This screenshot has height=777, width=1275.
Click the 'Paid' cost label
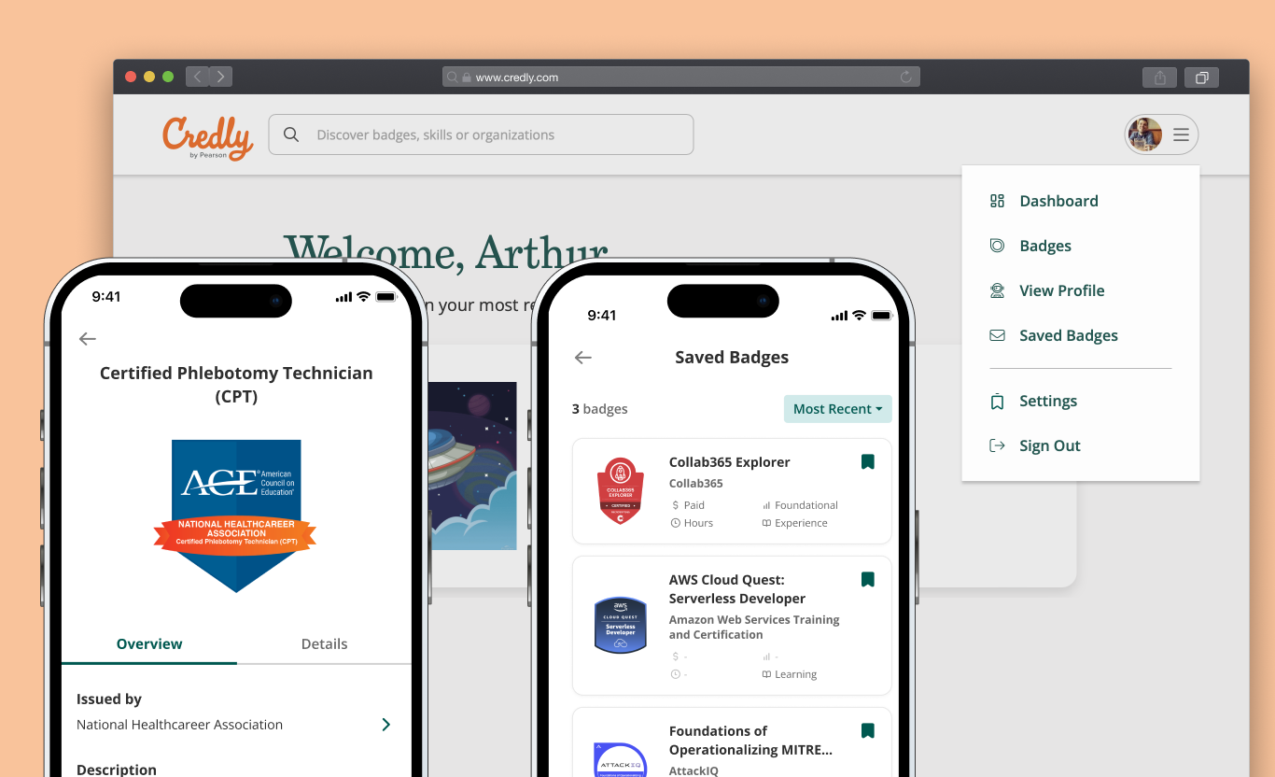pyautogui.click(x=694, y=505)
